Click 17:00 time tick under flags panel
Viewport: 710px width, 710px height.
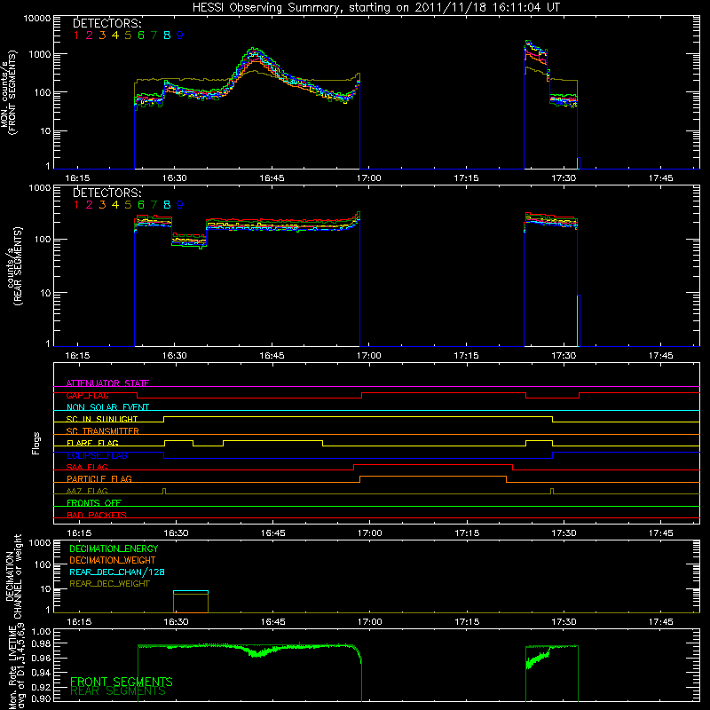tap(369, 533)
